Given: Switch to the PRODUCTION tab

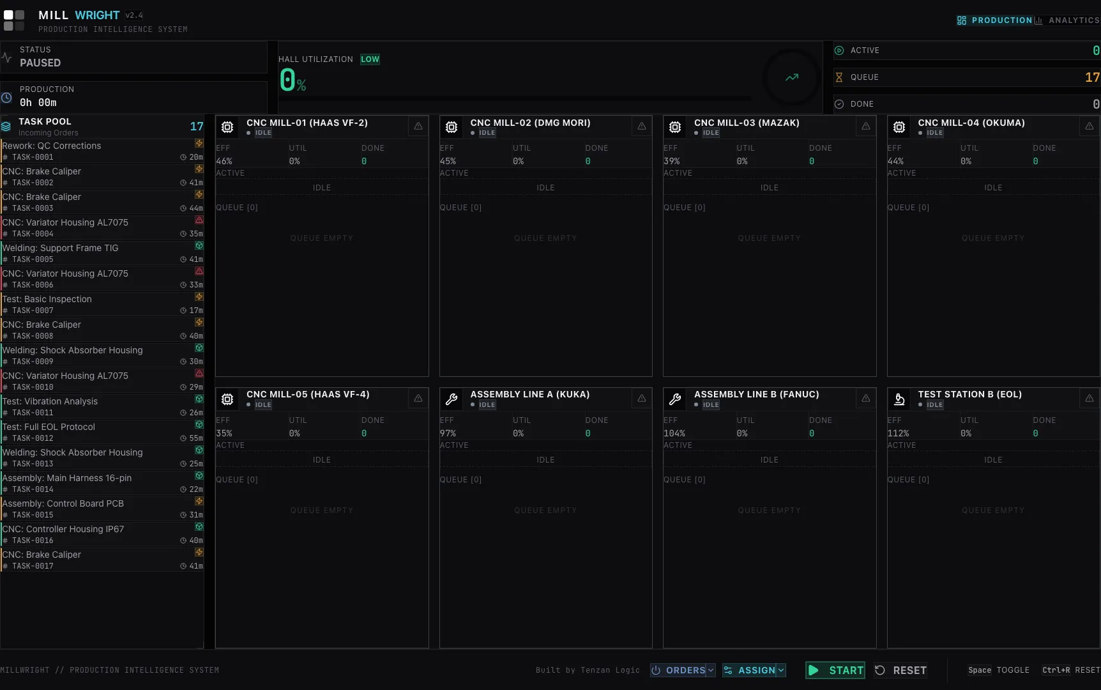Looking at the screenshot, I should click(x=994, y=20).
